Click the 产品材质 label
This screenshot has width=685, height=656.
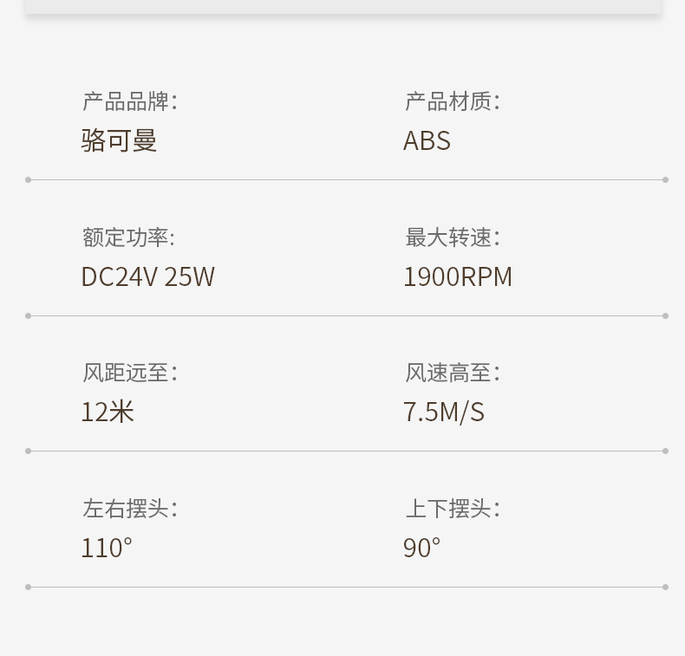click(453, 101)
